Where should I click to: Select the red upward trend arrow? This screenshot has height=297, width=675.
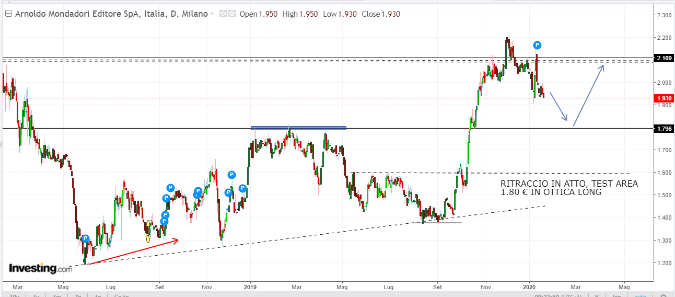pyautogui.click(x=134, y=252)
